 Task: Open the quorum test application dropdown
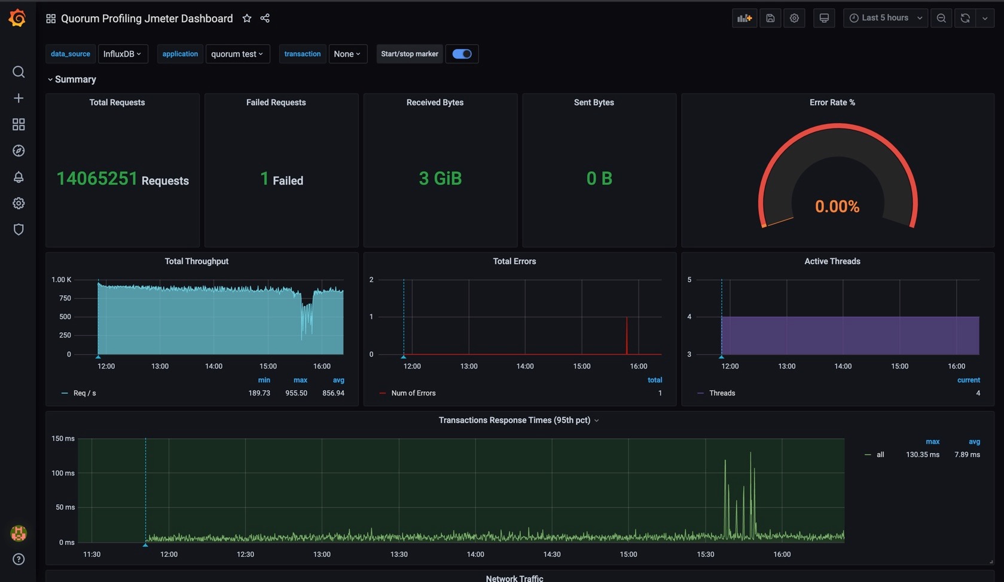pyautogui.click(x=237, y=54)
